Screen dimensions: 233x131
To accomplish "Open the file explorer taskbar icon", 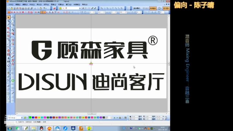I will (34, 128).
